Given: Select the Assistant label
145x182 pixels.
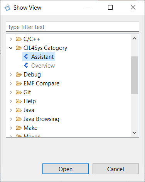Looking at the screenshot, I should tap(42, 57).
